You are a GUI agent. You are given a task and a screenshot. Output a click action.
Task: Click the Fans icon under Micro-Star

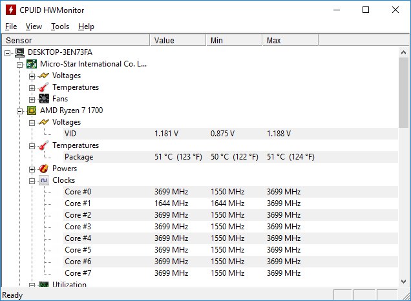pos(44,99)
